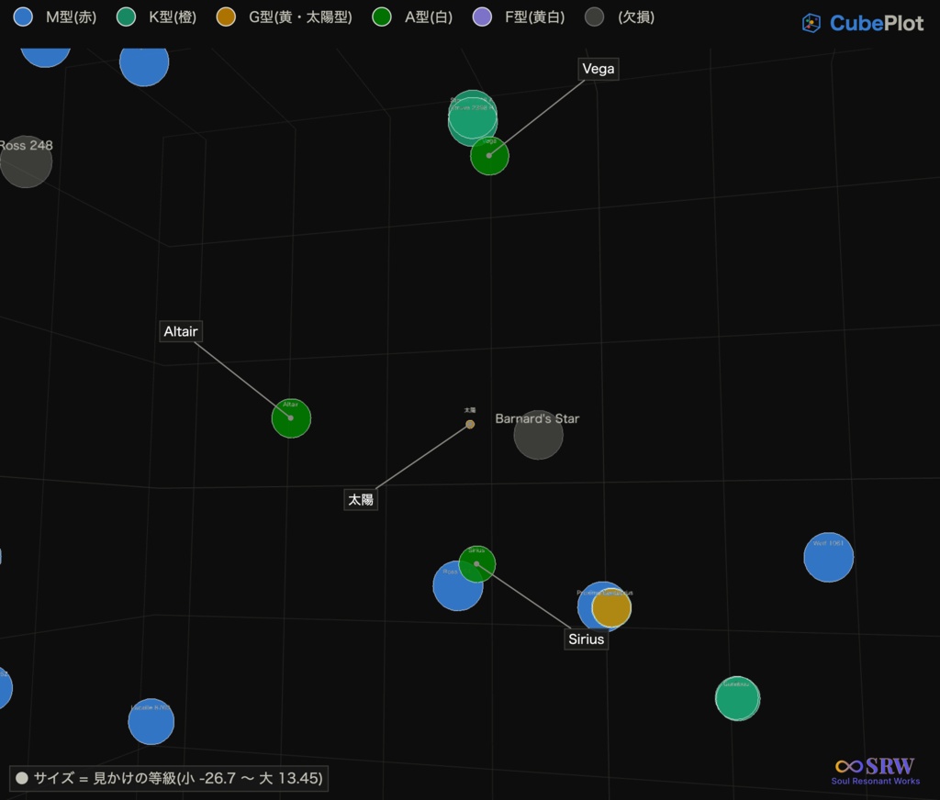Click the purple F型 legend color dot
This screenshot has width=940, height=800.
click(482, 17)
